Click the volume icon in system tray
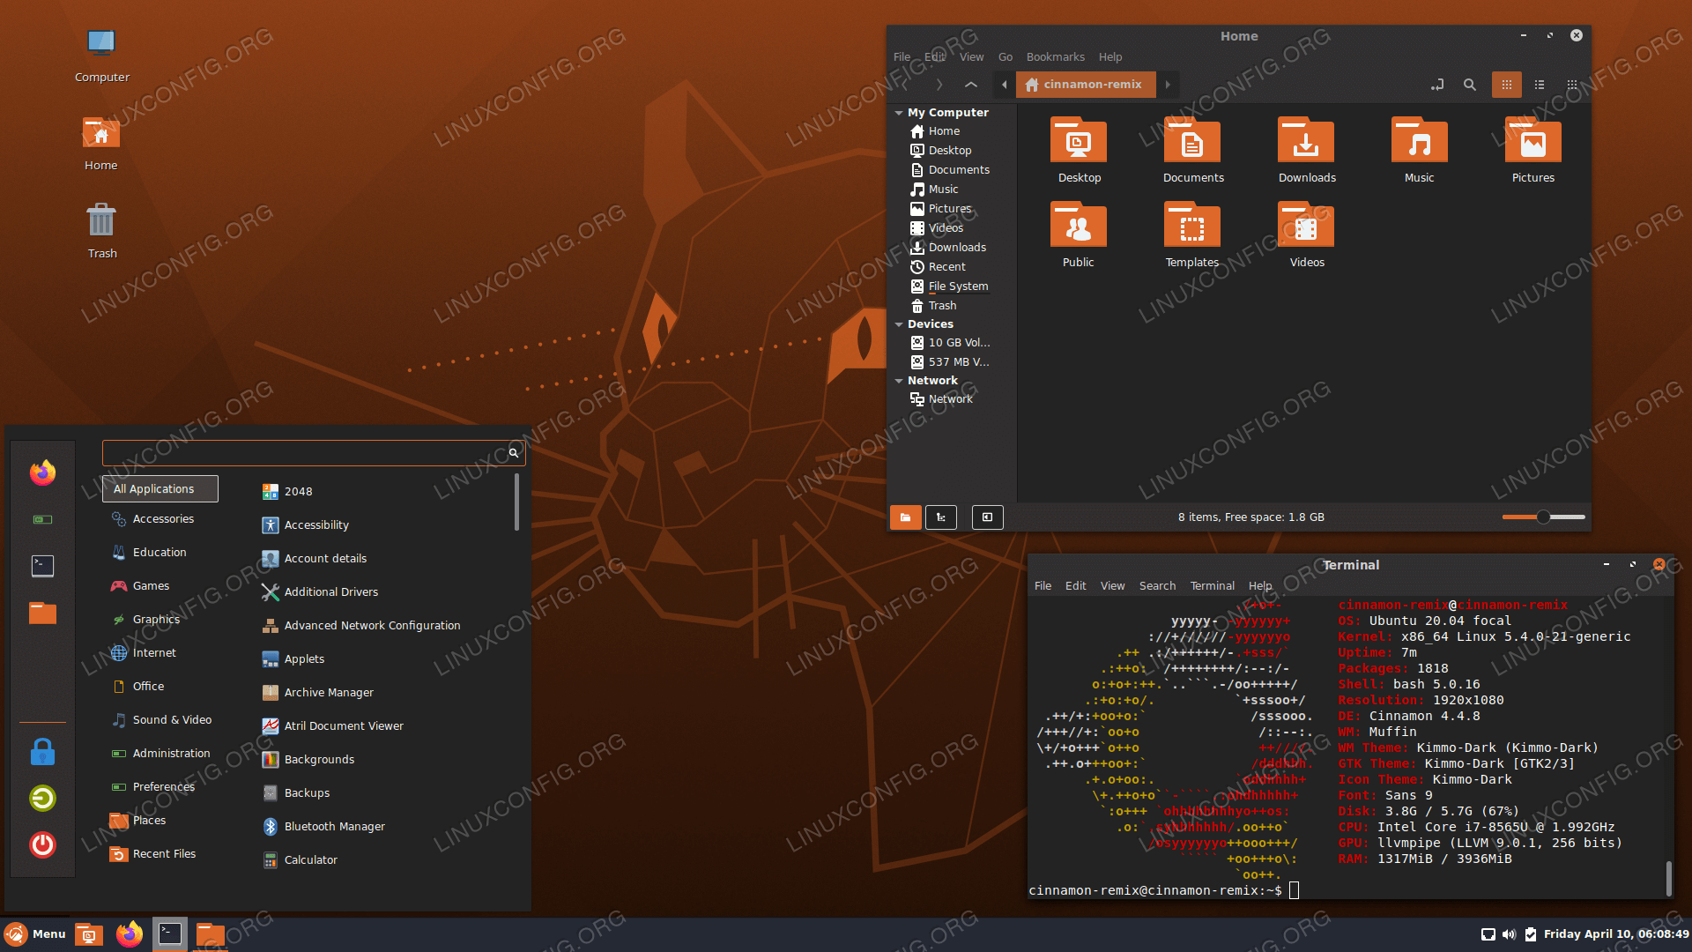This screenshot has width=1692, height=952. tap(1510, 934)
